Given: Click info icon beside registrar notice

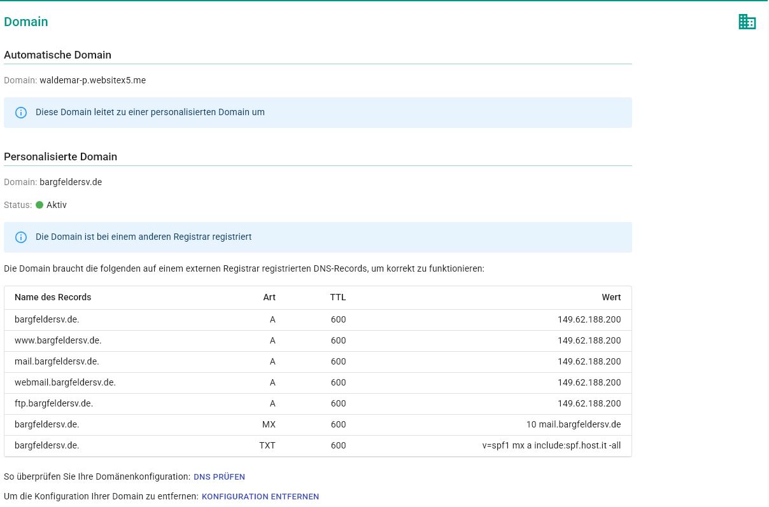Looking at the screenshot, I should [x=21, y=237].
